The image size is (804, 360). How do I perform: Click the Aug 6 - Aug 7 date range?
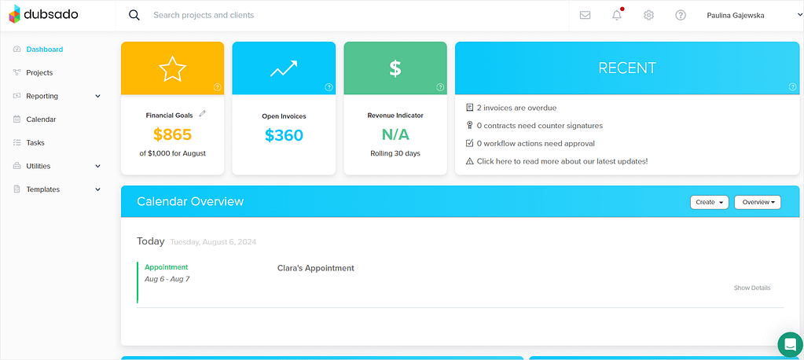tap(167, 279)
